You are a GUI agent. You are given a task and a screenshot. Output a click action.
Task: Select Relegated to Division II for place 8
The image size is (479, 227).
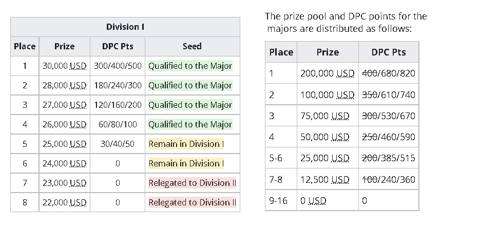click(192, 202)
